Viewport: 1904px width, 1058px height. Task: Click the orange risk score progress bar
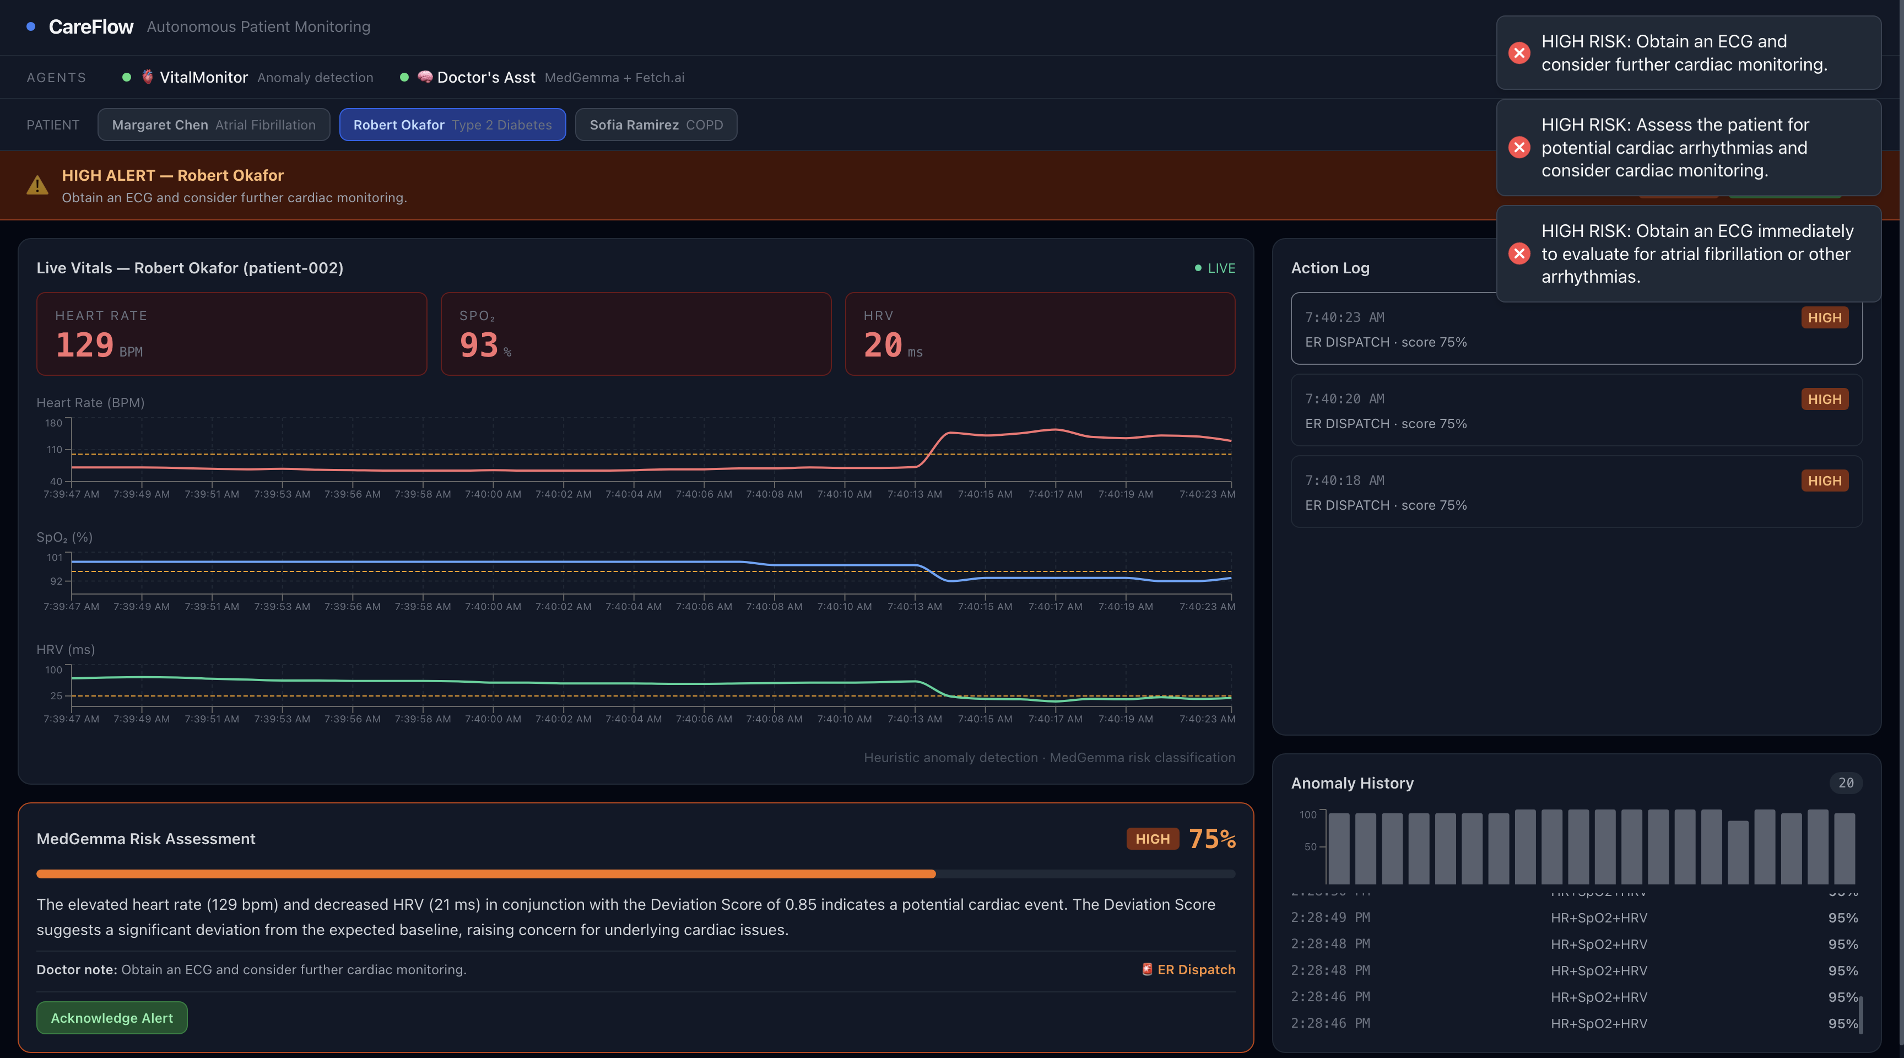pos(485,874)
